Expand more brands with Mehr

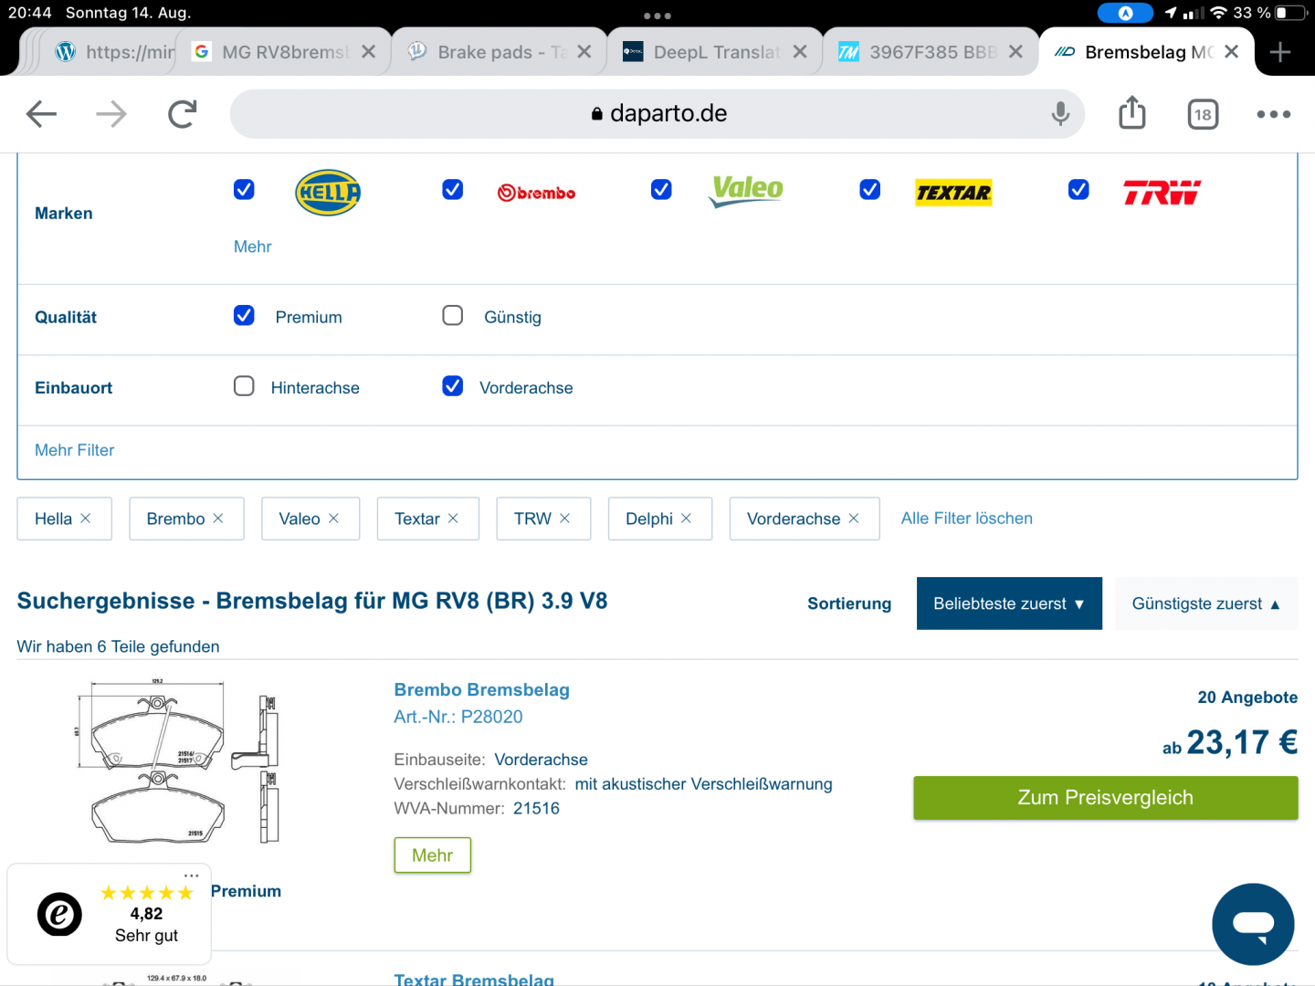(x=253, y=246)
